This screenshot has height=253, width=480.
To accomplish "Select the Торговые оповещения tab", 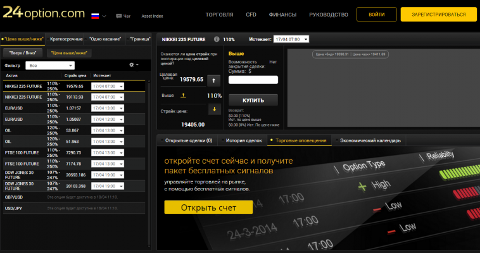I will coord(300,140).
